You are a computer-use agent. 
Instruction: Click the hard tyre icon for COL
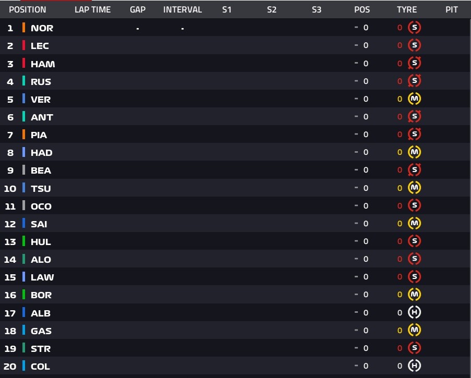tap(415, 366)
